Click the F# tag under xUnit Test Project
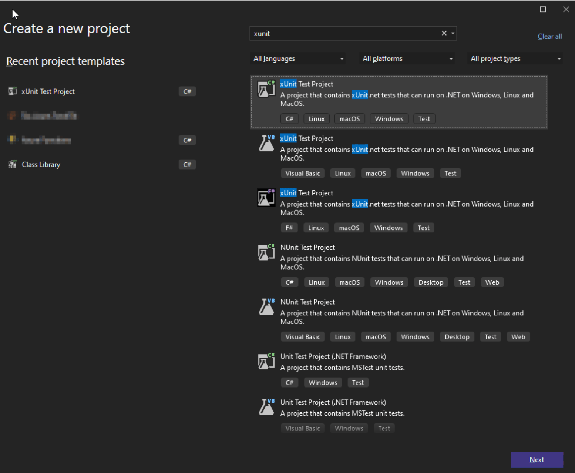Image resolution: width=575 pixels, height=473 pixels. click(289, 228)
